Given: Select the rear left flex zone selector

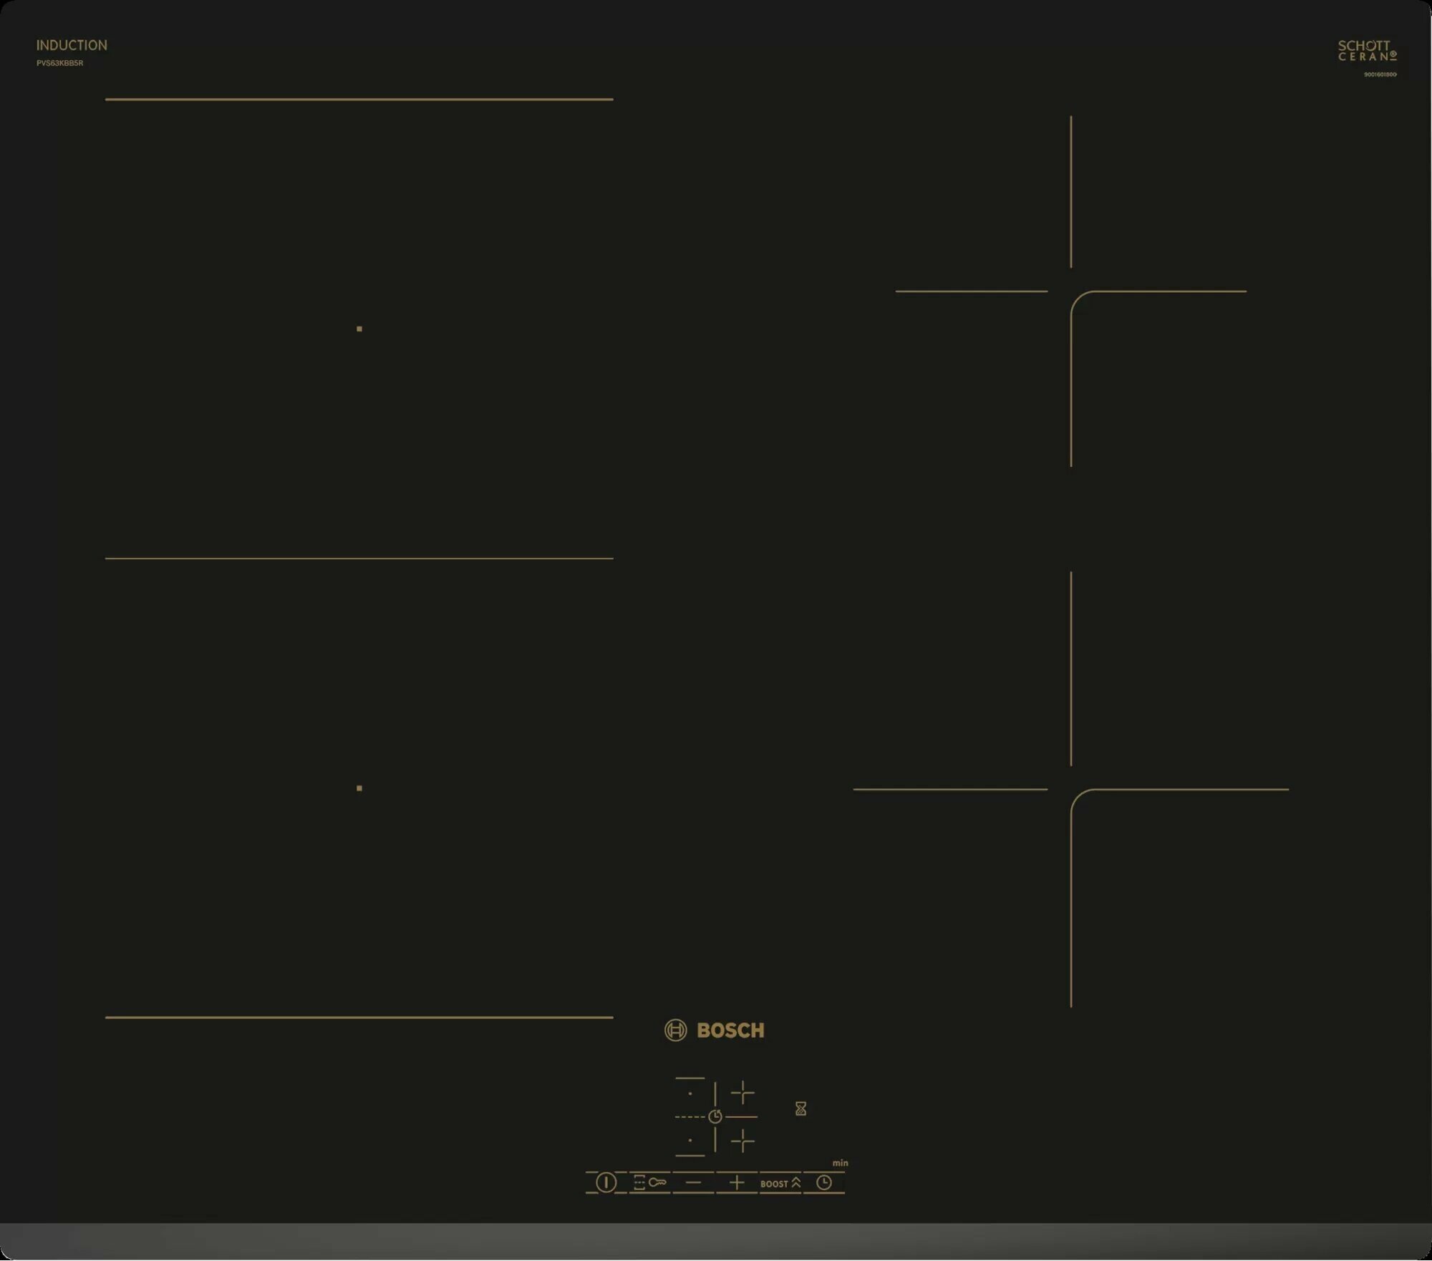Looking at the screenshot, I should [x=690, y=1093].
